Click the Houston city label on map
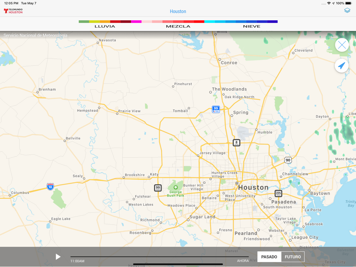The width and height of the screenshot is (356, 267). [253, 187]
